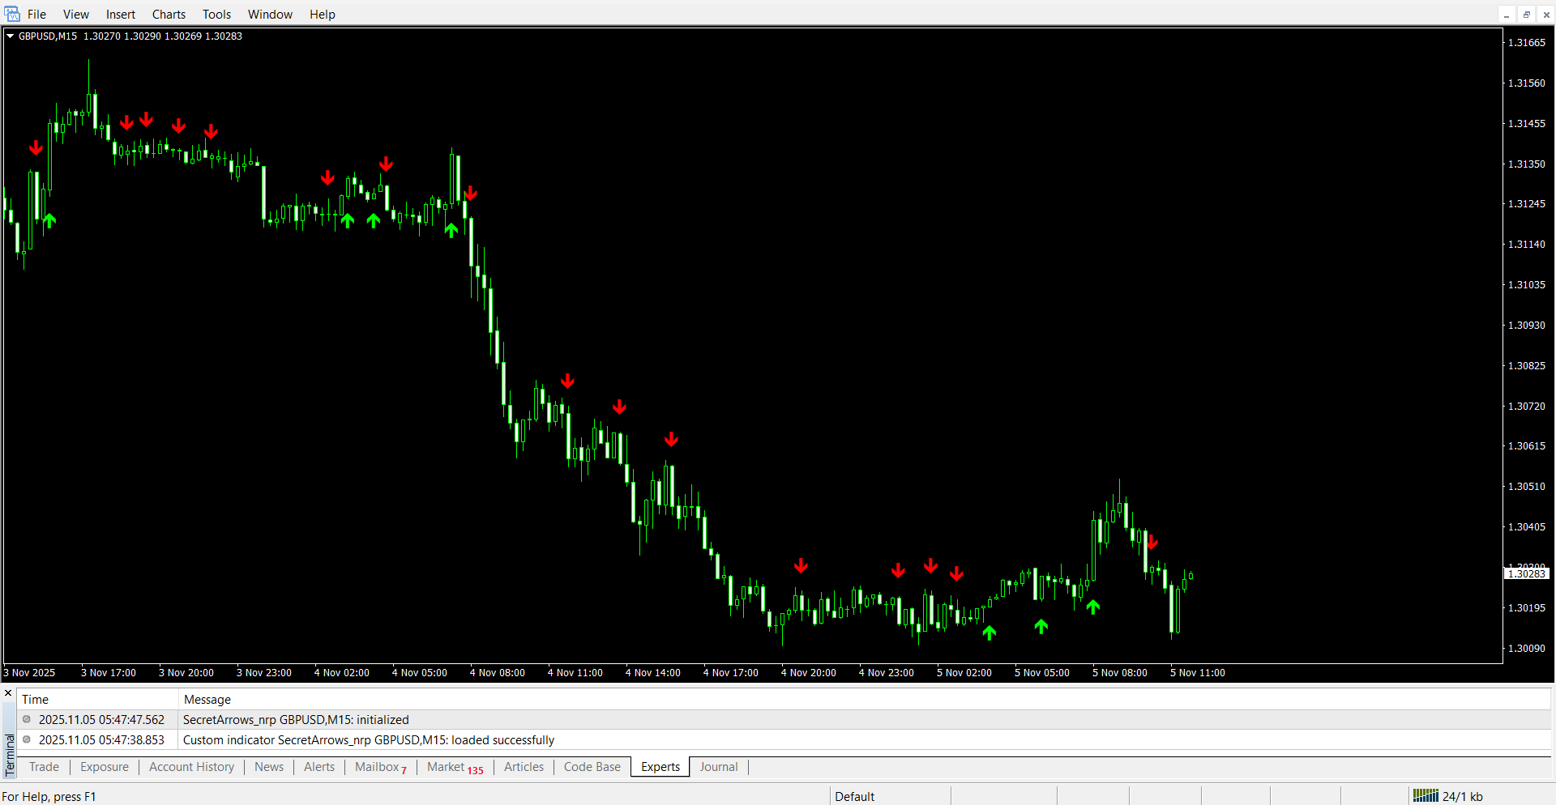Click the icon of the 'loaded successfully' log entry
Screen dimensions: 1556x805
27,739
